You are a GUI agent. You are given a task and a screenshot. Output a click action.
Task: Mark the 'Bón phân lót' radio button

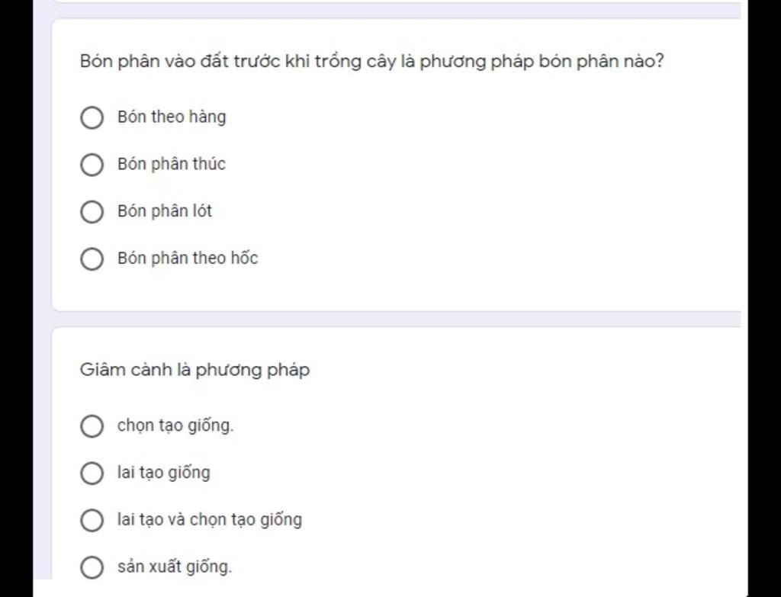click(92, 212)
